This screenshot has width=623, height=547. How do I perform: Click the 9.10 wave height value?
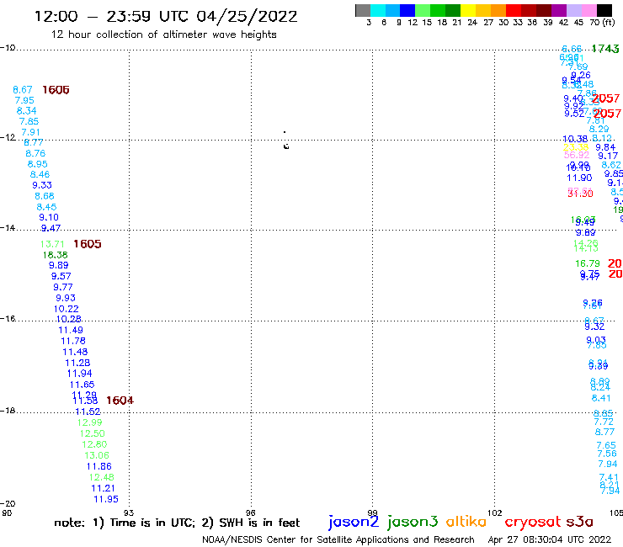tap(49, 217)
